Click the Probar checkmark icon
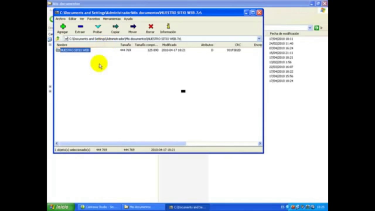 coord(98,27)
